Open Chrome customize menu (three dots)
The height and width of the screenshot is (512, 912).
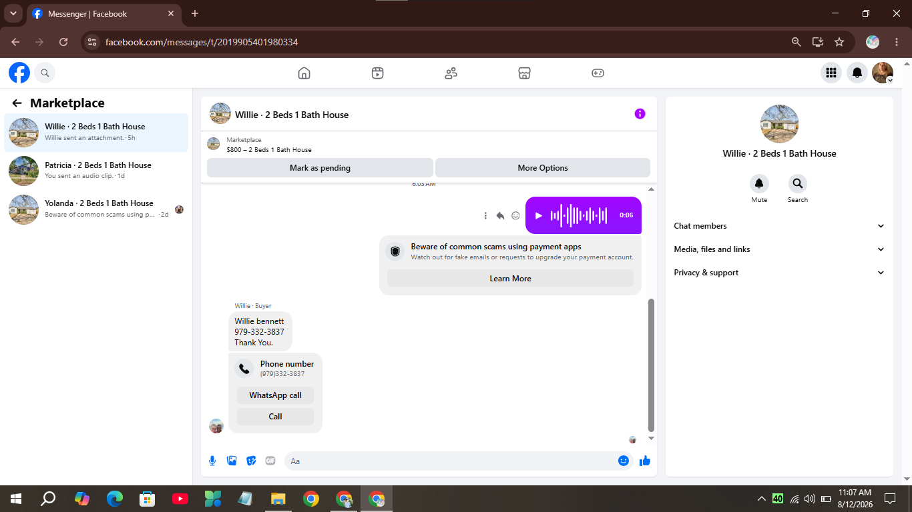point(895,42)
